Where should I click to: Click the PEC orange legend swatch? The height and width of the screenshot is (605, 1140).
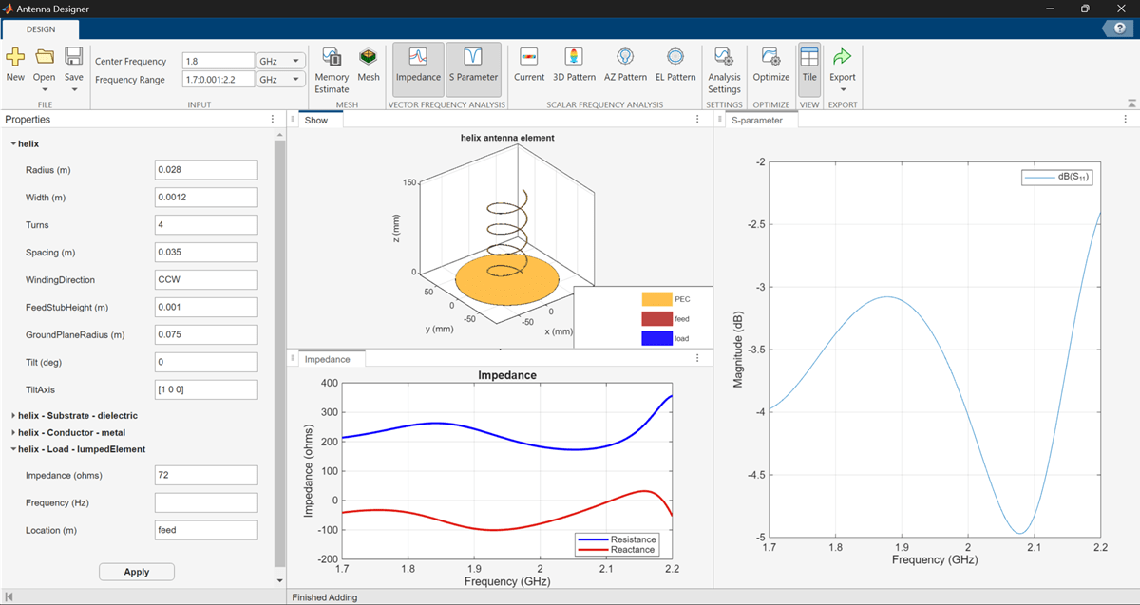pyautogui.click(x=656, y=299)
